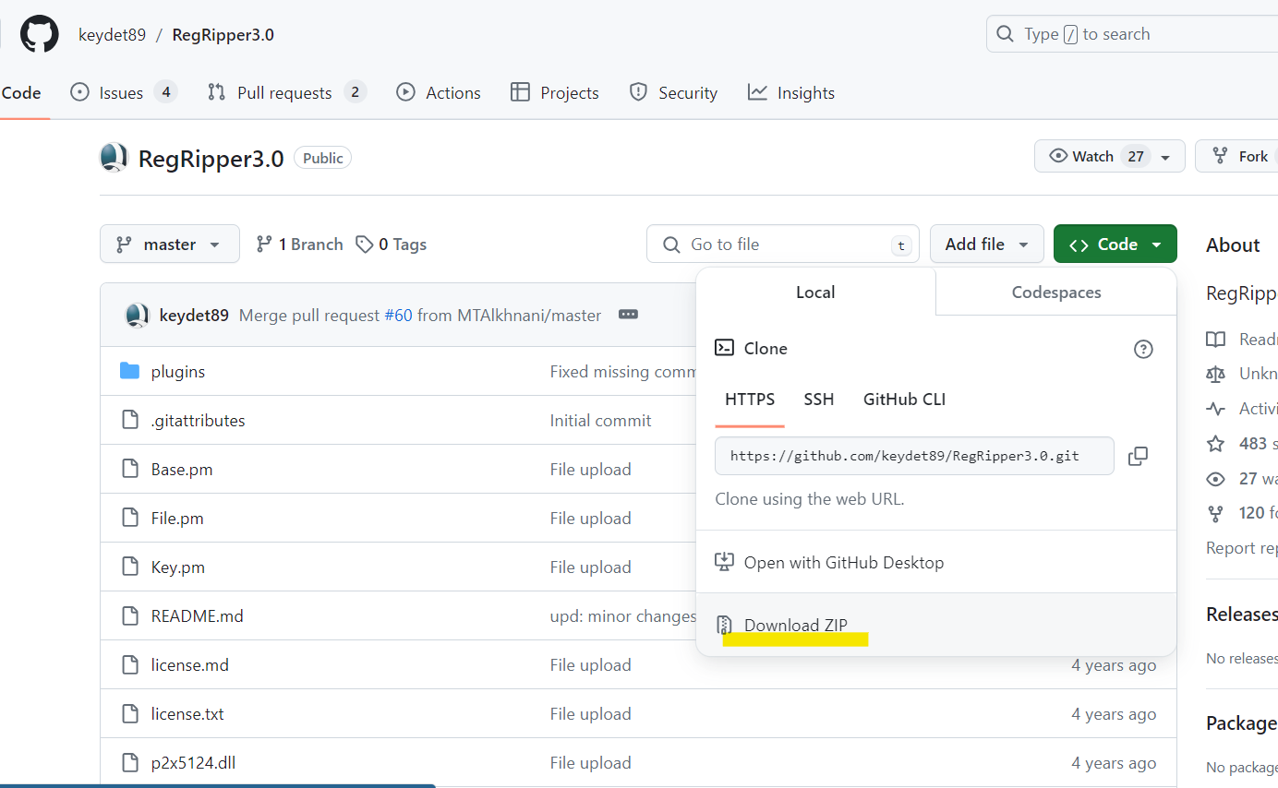This screenshot has width=1278, height=788.
Task: Open the Add file dropdown
Action: [987, 244]
